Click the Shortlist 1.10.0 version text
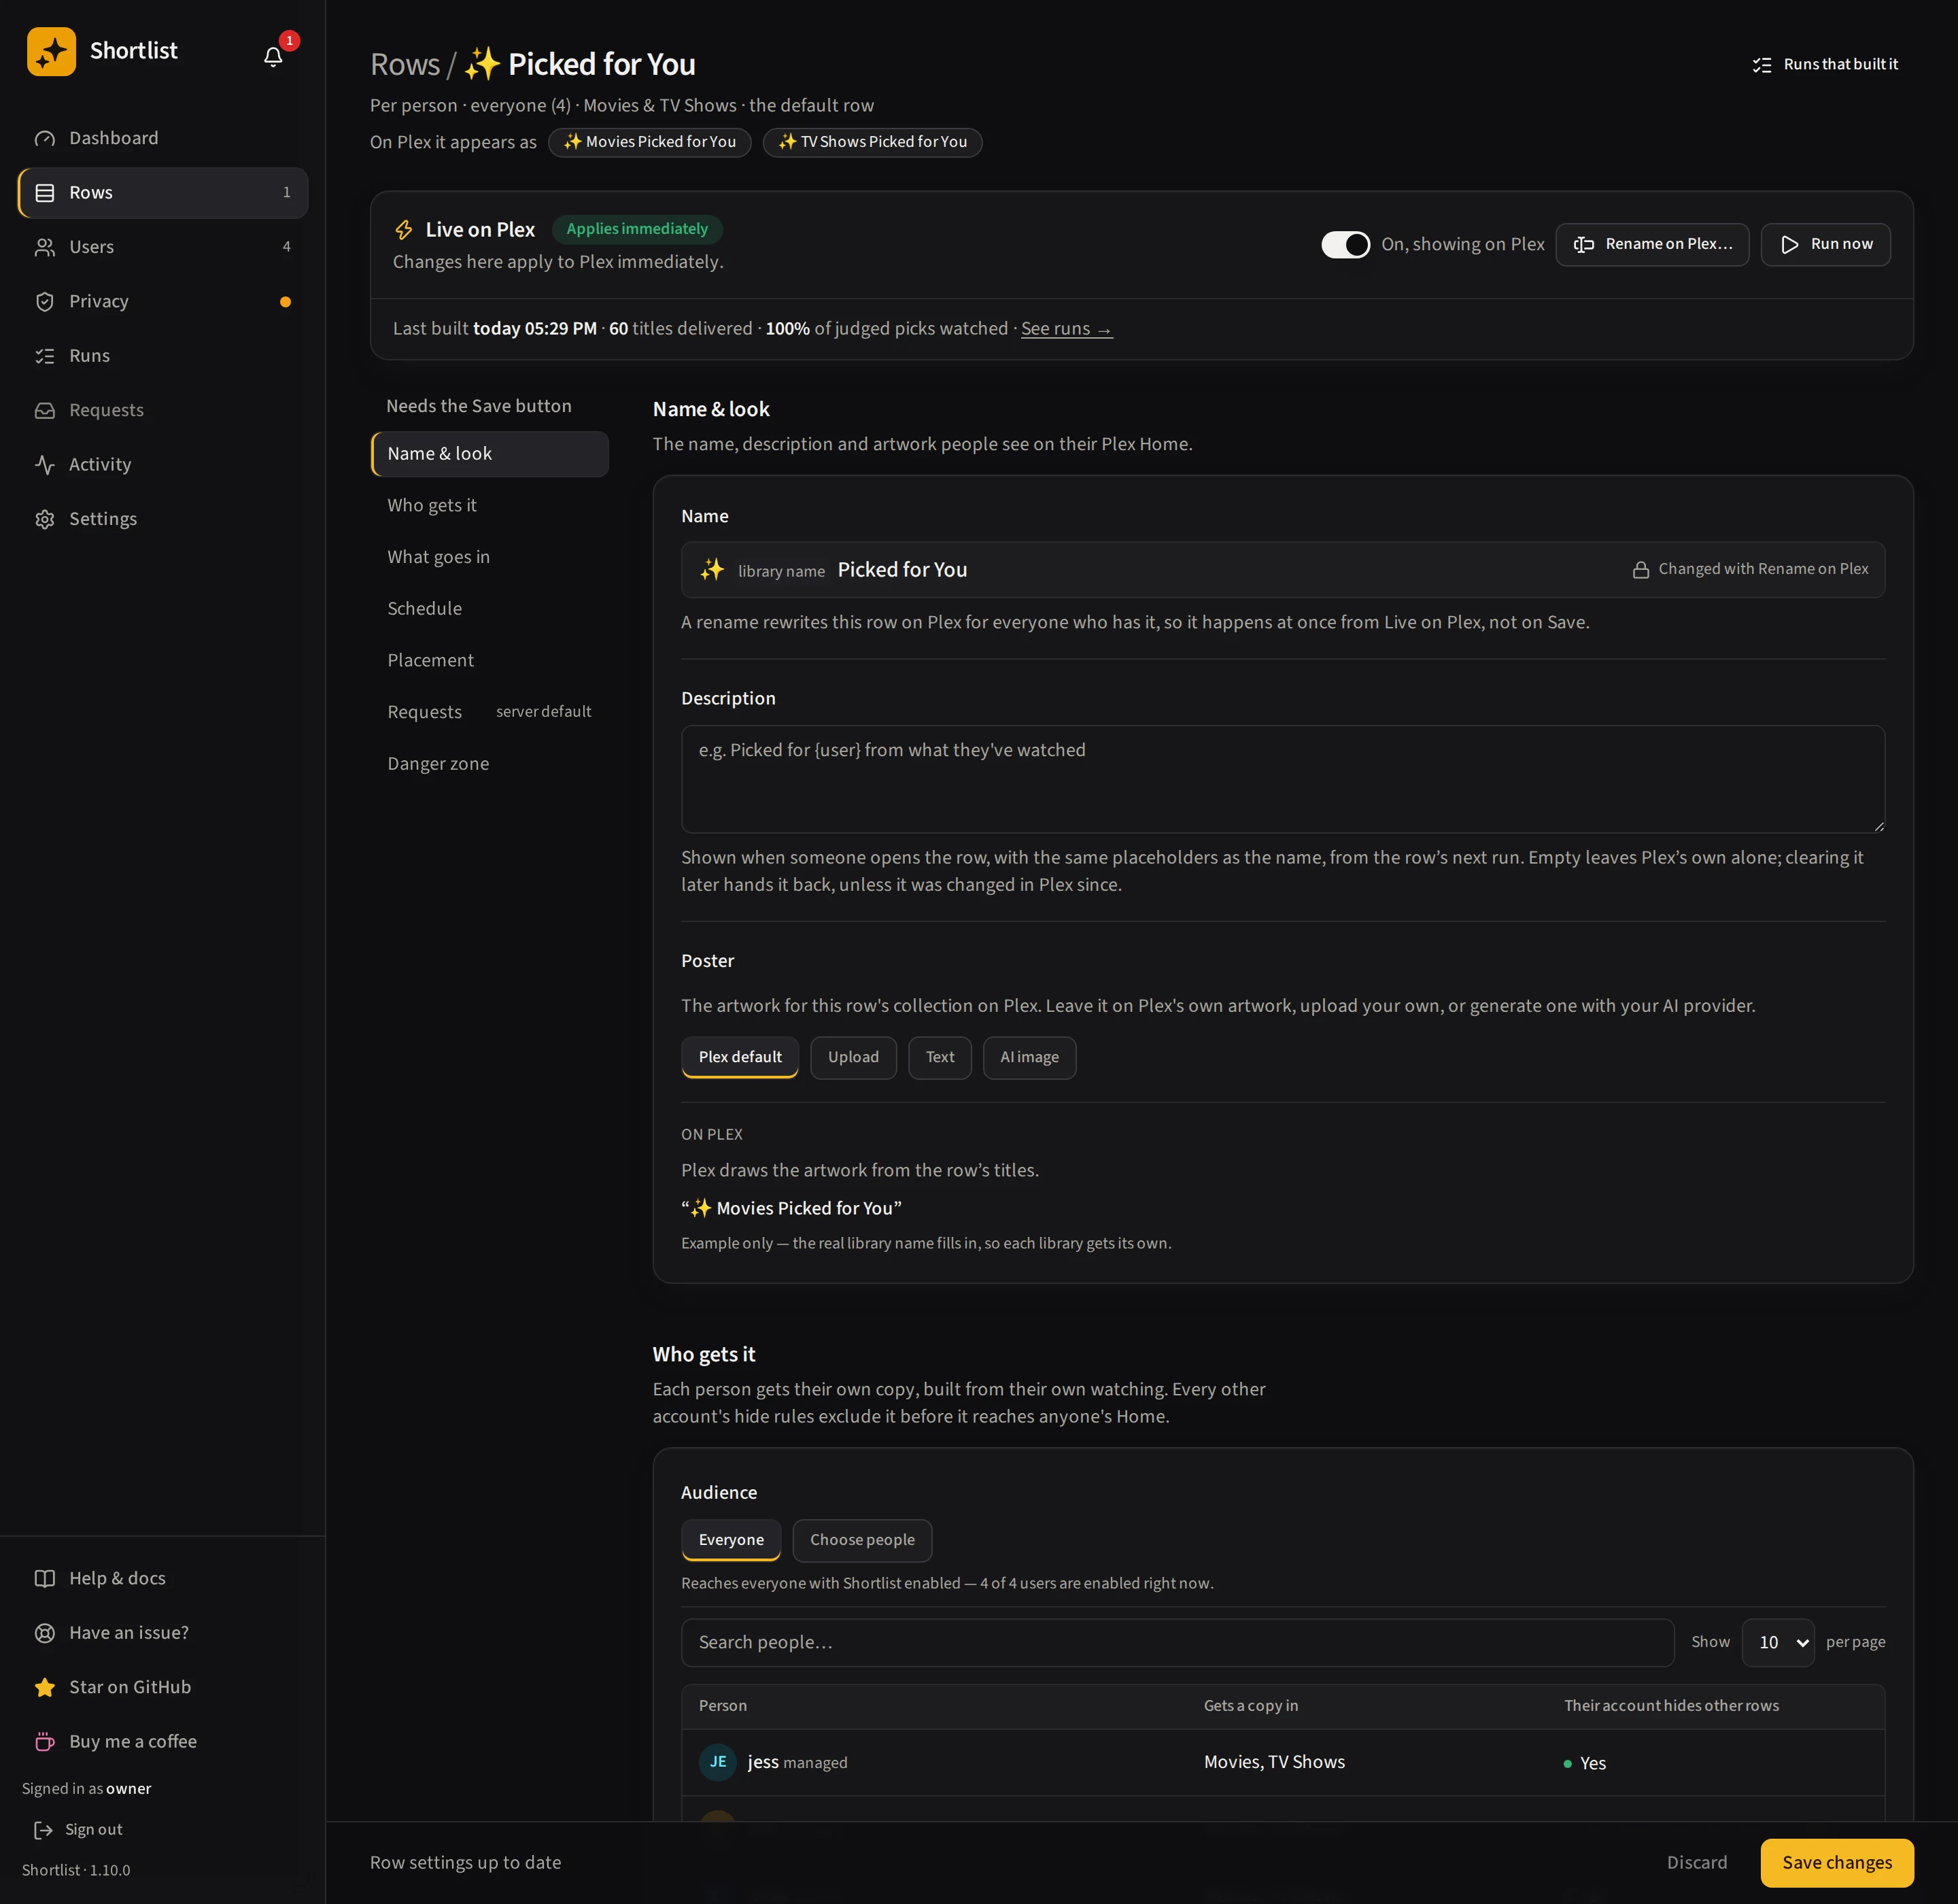 [x=76, y=1870]
